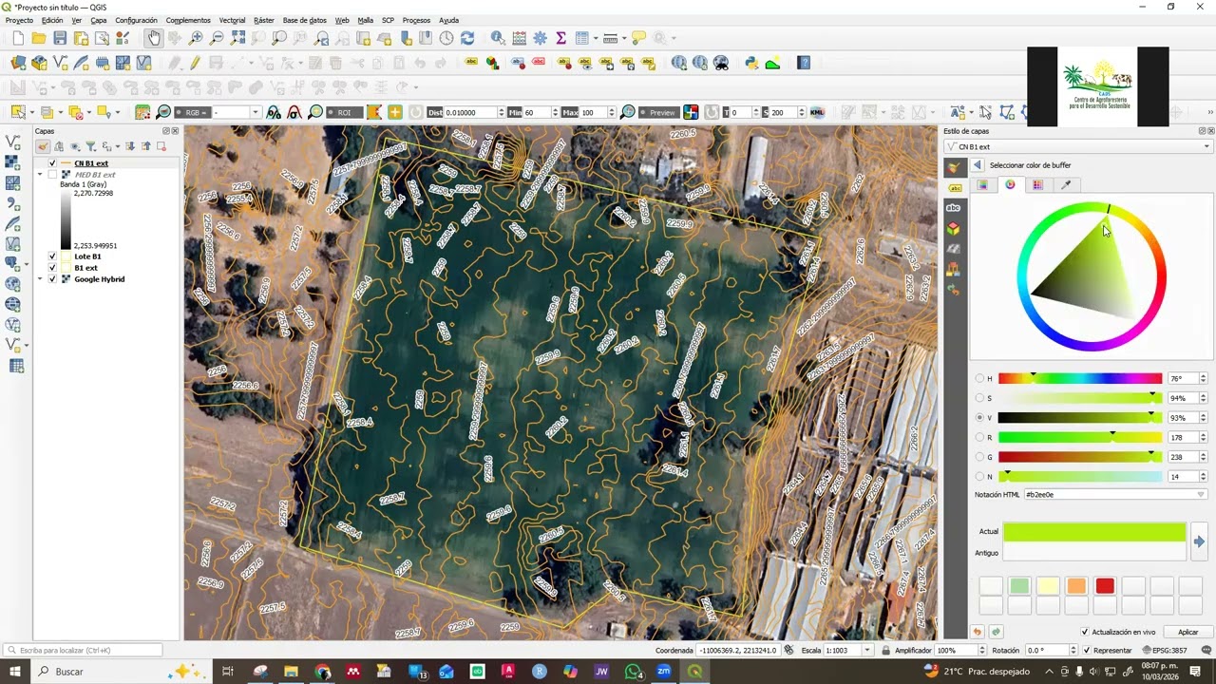Open the Vectorial menu
This screenshot has height=684, width=1216.
coord(232,20)
